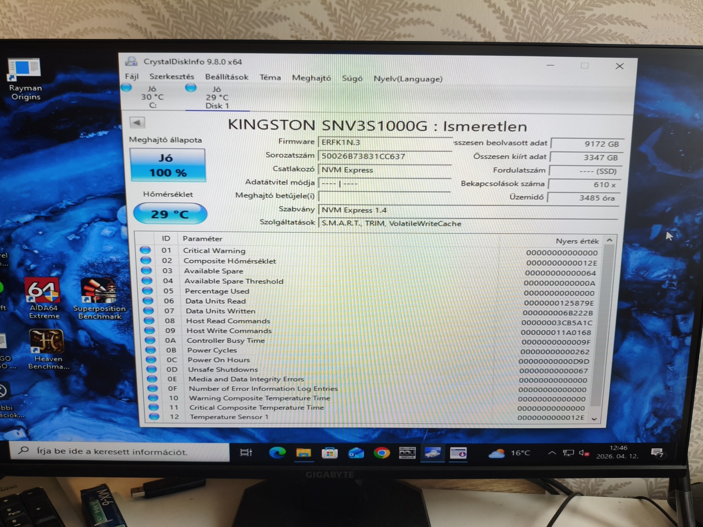Open the Outlook icon on the taskbar
This screenshot has height=527, width=703.
[356, 453]
